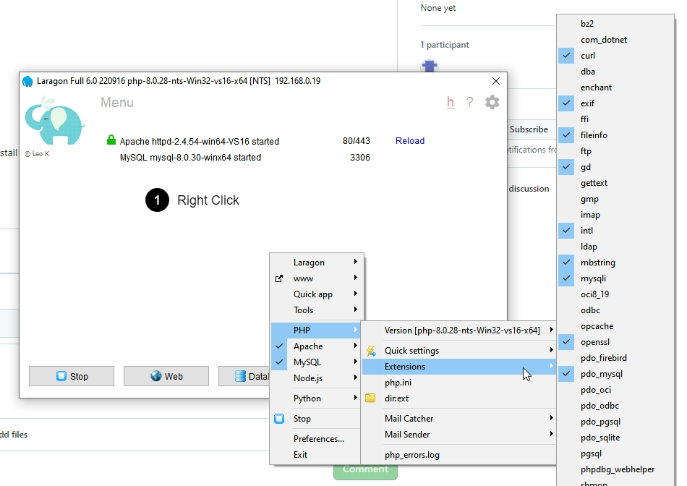The height and width of the screenshot is (486, 687).
Task: Open php.ini from PHP submenu
Action: [x=459, y=382]
